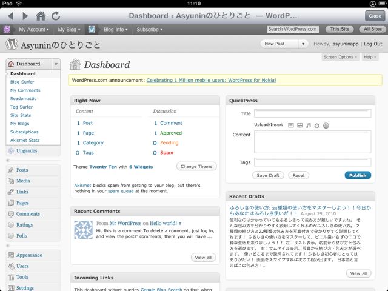The image size is (388, 291).
Task: Focus the QuickPress Tags field
Action: 313,162
